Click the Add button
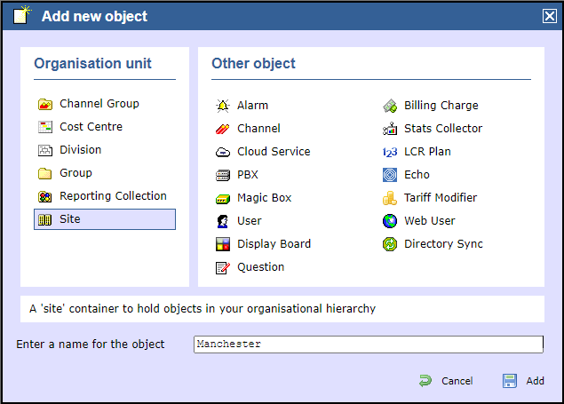 pyautogui.click(x=524, y=381)
